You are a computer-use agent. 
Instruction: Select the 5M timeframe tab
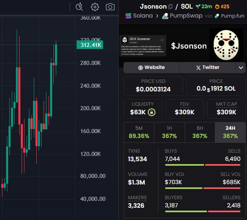click(x=139, y=132)
